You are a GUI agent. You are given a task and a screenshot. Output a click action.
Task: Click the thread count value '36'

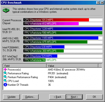(49, 85)
